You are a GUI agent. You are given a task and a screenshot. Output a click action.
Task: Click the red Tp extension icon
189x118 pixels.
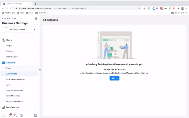[x=174, y=8]
